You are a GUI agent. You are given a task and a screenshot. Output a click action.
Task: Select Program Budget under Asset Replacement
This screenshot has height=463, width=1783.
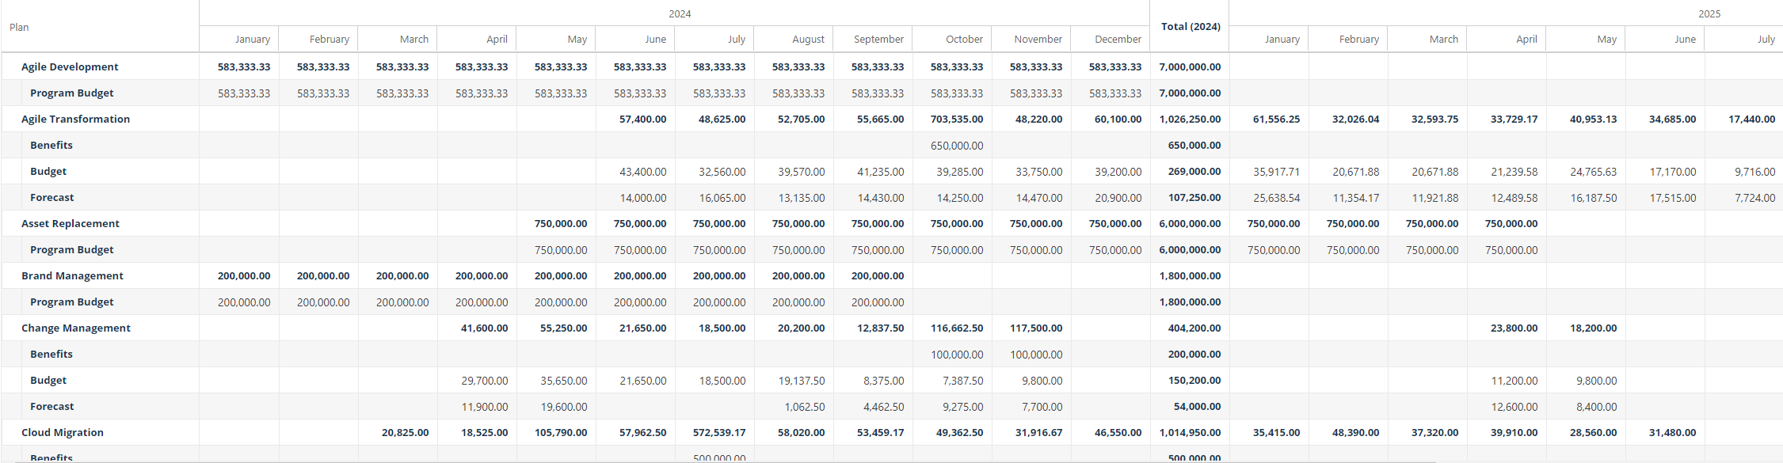pyautogui.click(x=71, y=249)
